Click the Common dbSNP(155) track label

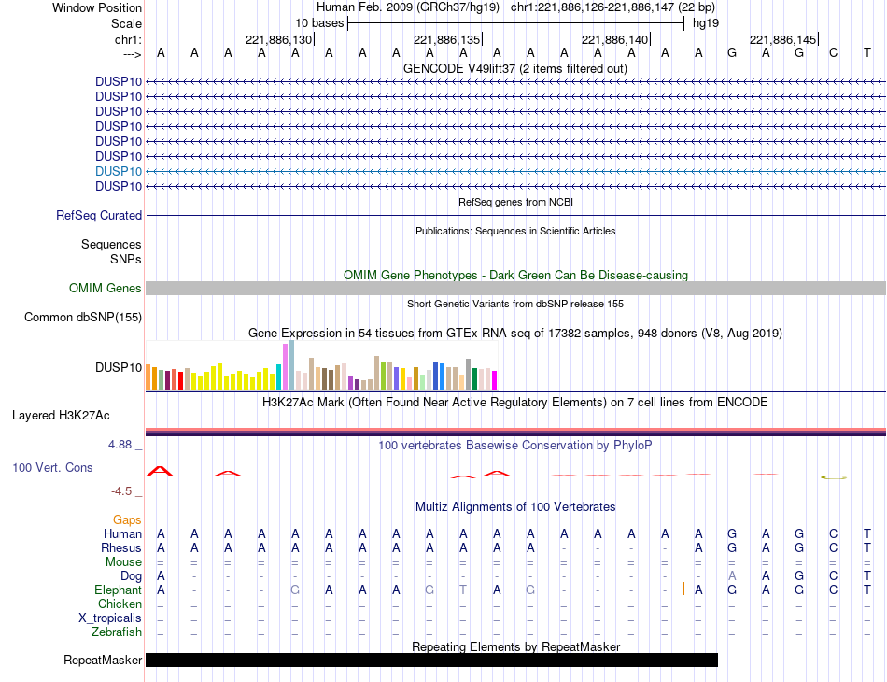83,317
